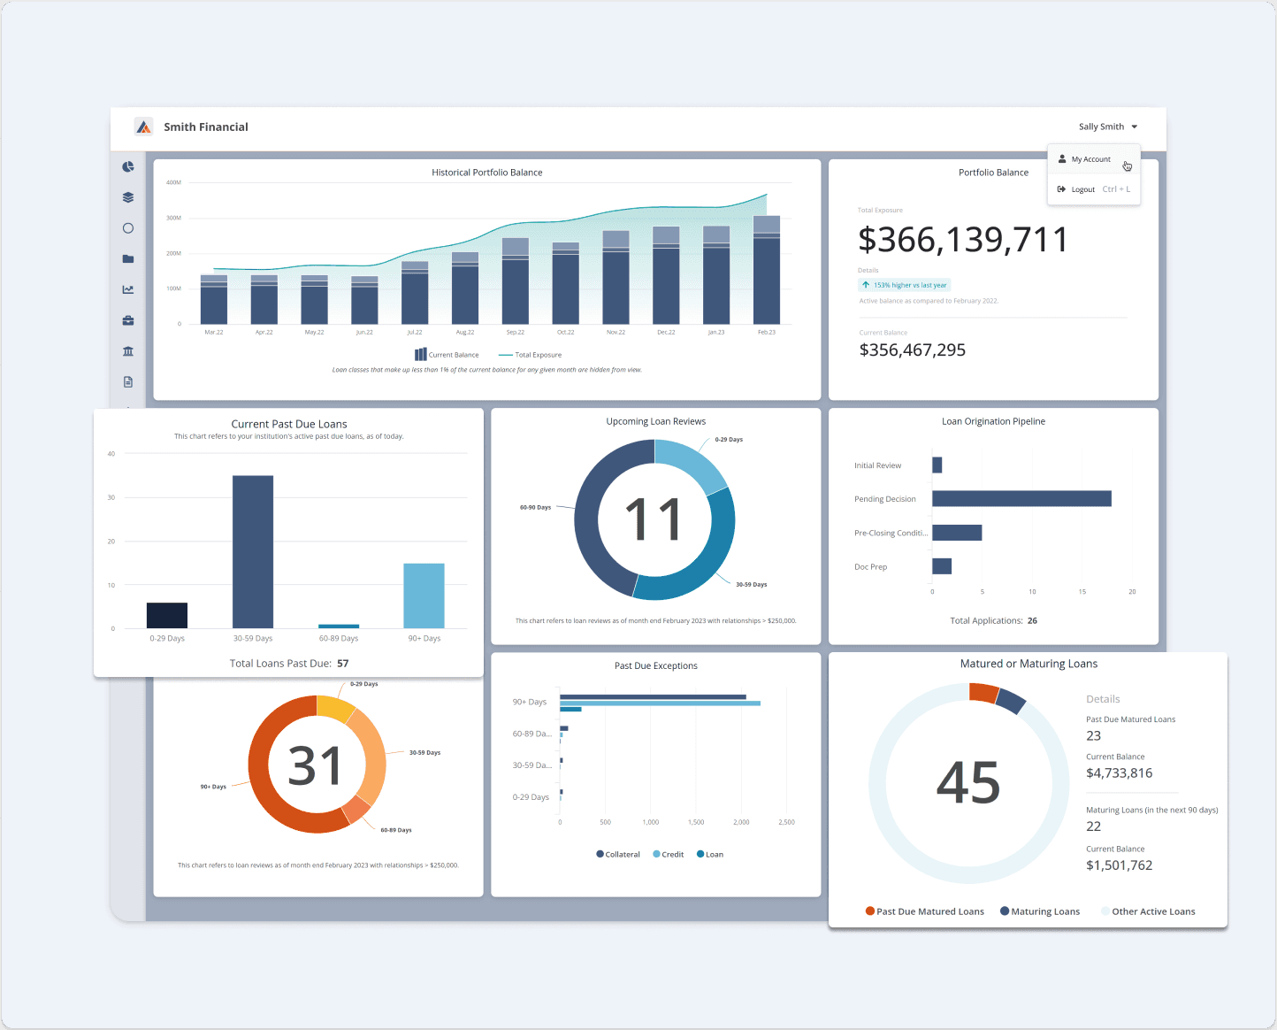Click the orange Past Due Matured segment of the 45 donut
This screenshot has height=1030, width=1277.
pyautogui.click(x=983, y=693)
